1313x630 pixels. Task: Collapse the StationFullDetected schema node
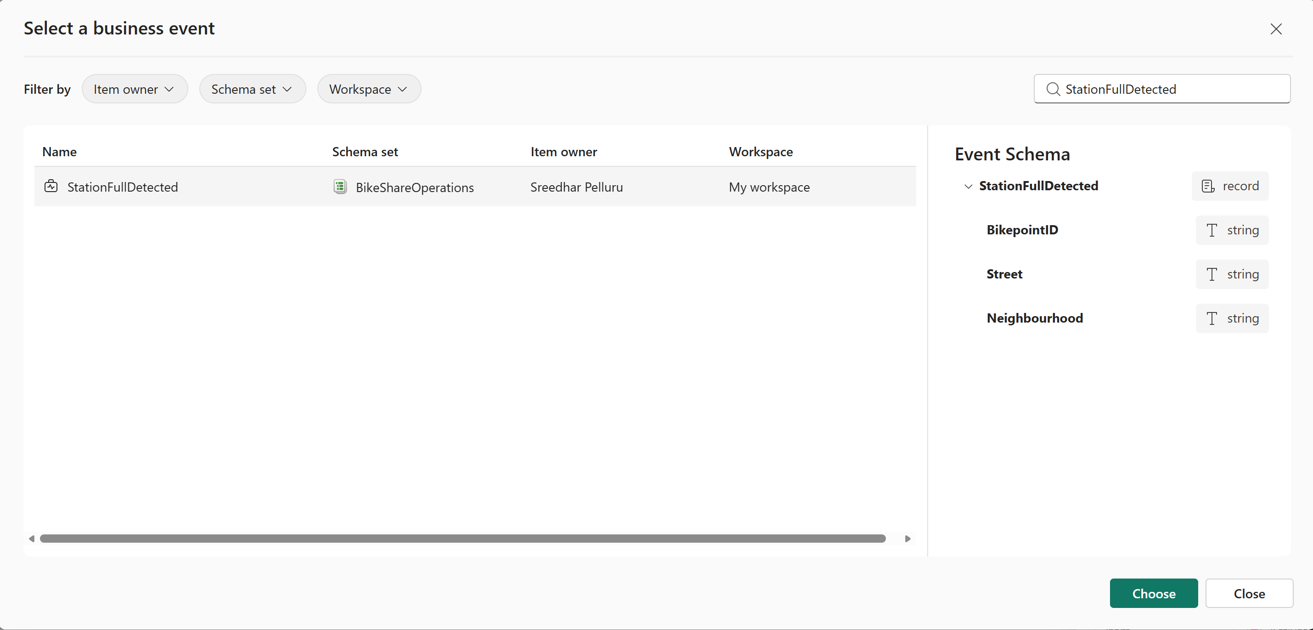click(968, 186)
